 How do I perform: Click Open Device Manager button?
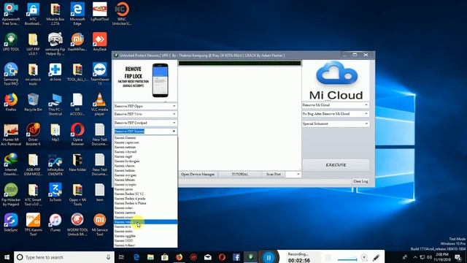(198, 174)
